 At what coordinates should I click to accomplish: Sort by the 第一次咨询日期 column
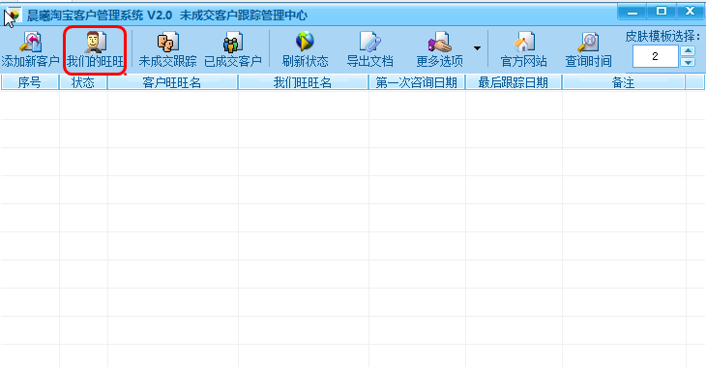tap(417, 82)
